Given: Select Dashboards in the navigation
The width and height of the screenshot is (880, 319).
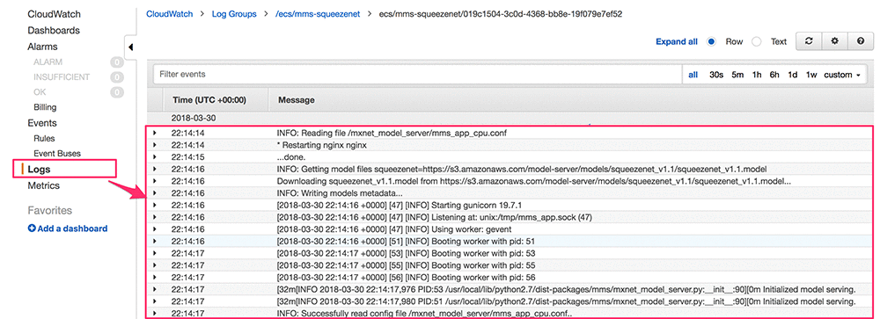Looking at the screenshot, I should [x=54, y=30].
